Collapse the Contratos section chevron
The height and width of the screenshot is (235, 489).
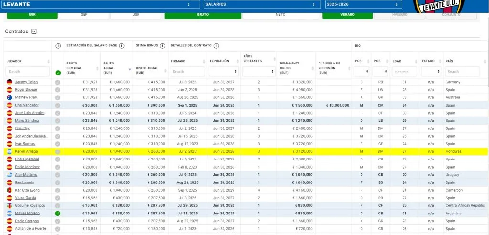(x=34, y=32)
